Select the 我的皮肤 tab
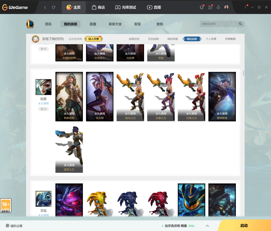The height and width of the screenshot is (231, 271). [x=192, y=39]
